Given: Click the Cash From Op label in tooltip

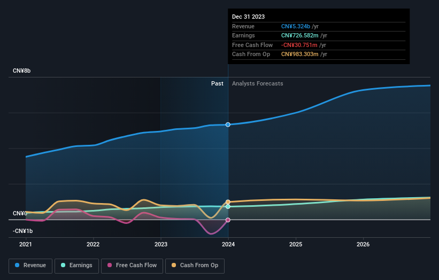Looking at the screenshot, I should coord(251,55).
